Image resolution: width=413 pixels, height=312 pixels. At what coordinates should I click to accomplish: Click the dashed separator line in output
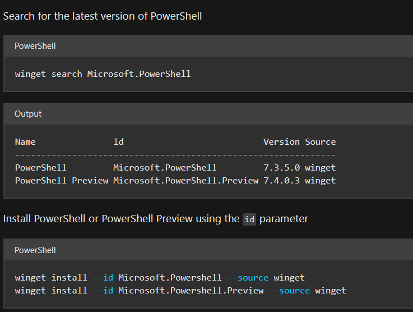pyautogui.click(x=175, y=155)
